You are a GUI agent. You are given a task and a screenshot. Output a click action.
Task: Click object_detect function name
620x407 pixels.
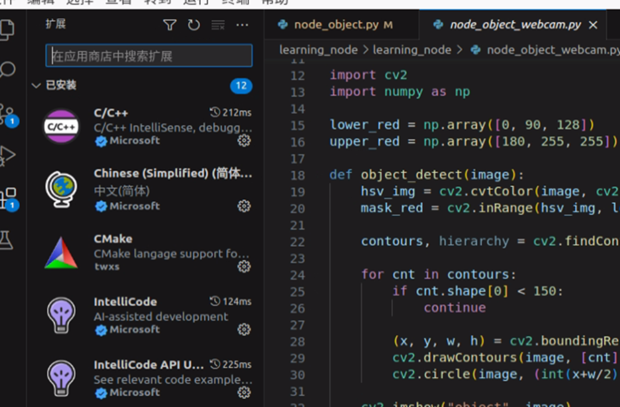[x=411, y=175]
